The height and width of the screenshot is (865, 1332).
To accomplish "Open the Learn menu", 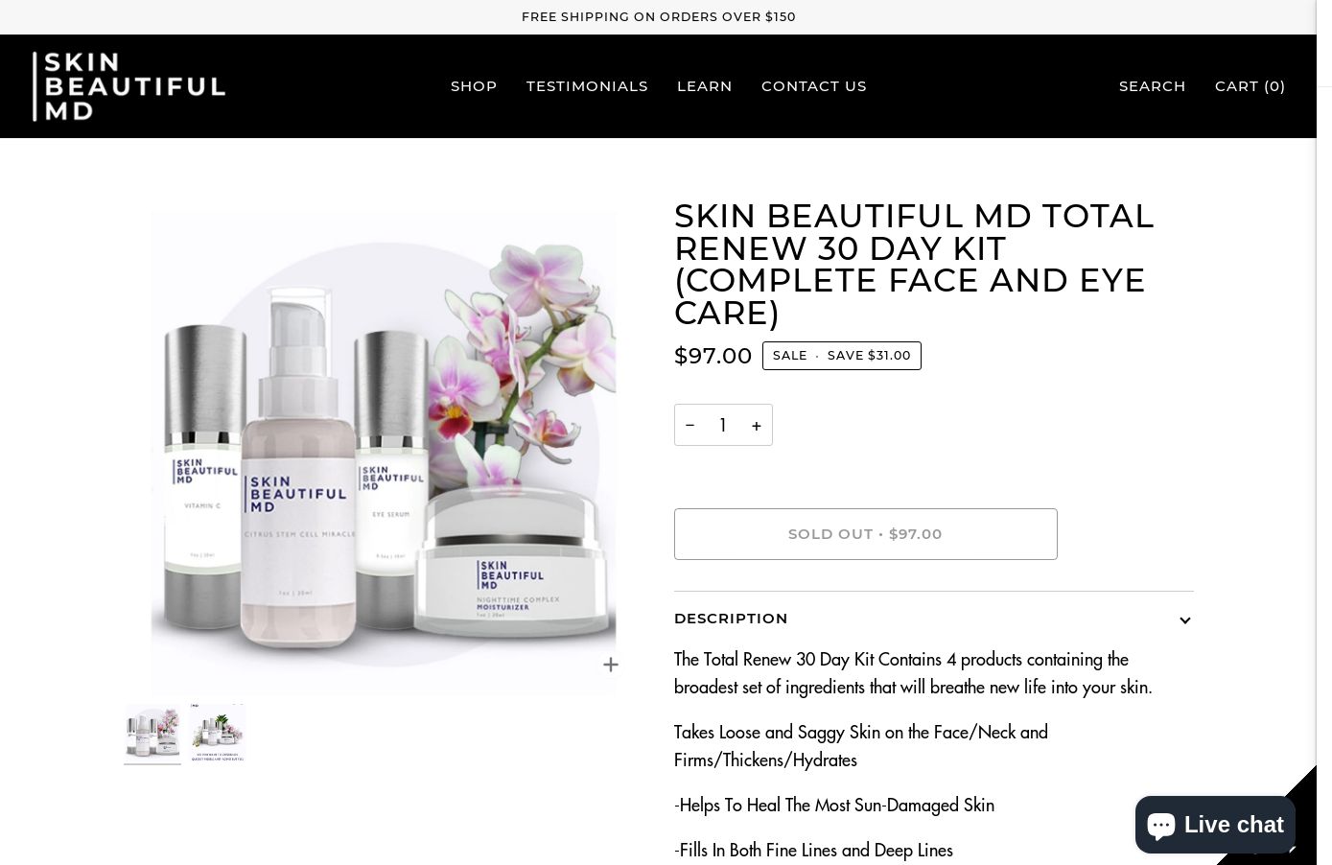I will [x=705, y=86].
